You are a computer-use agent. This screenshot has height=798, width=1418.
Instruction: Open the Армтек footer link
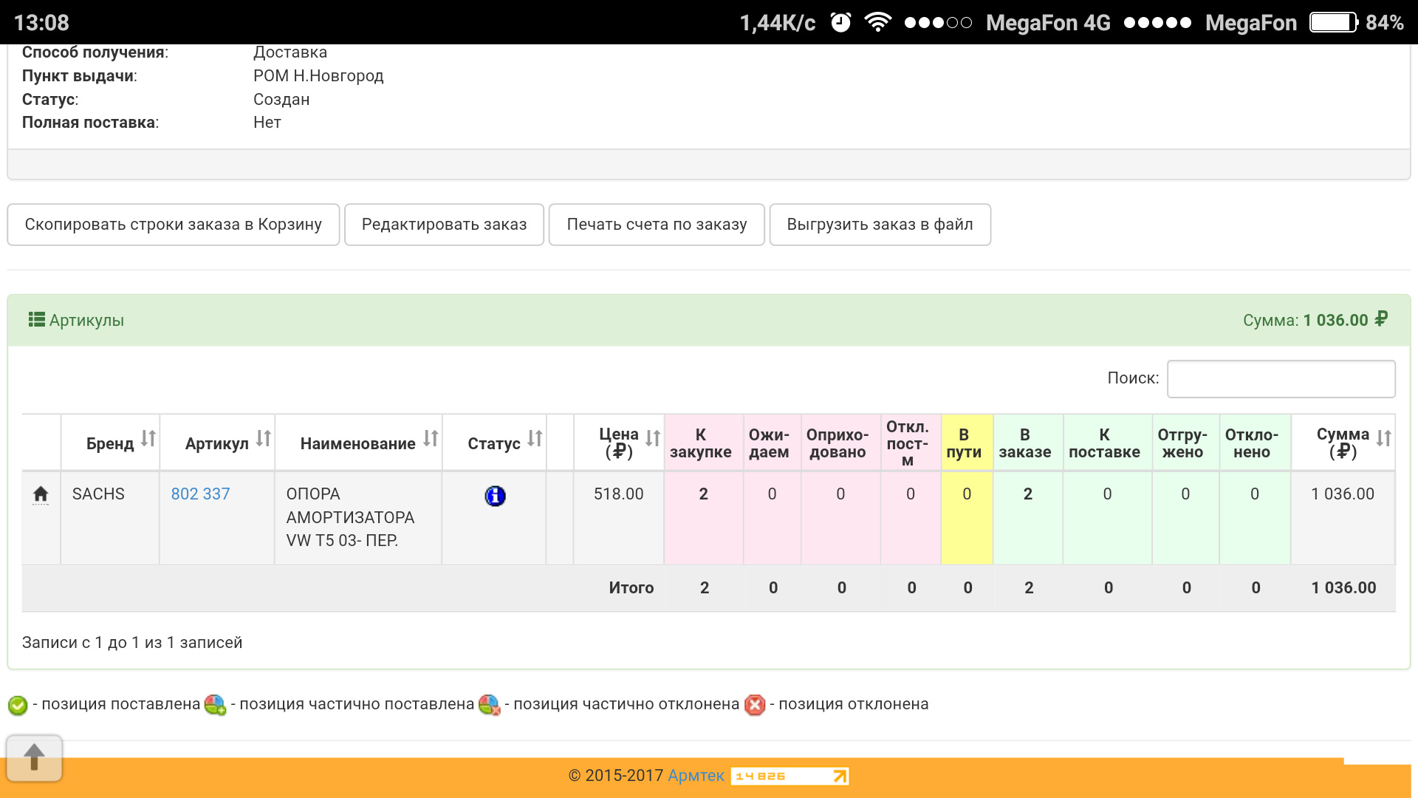[696, 776]
